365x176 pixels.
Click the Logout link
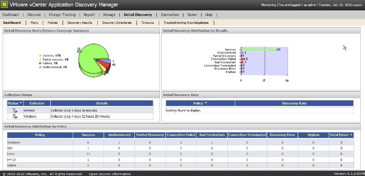pyautogui.click(x=357, y=5)
